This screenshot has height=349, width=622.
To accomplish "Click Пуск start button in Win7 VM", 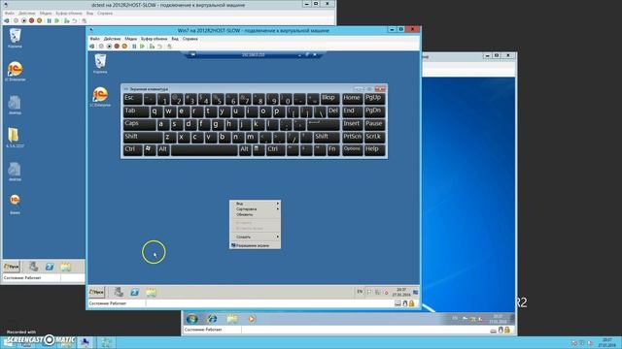I will pos(96,292).
